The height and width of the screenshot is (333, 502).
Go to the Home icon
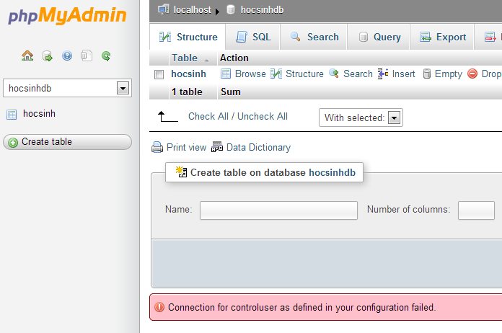click(x=27, y=56)
